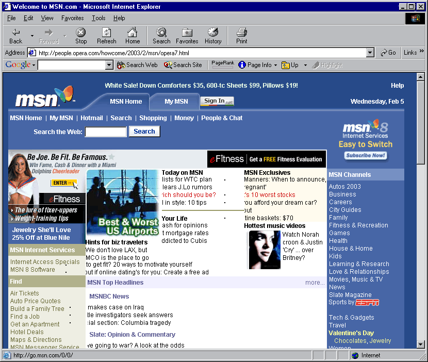Click the ESPN logo in MSN Channels

pos(367,303)
